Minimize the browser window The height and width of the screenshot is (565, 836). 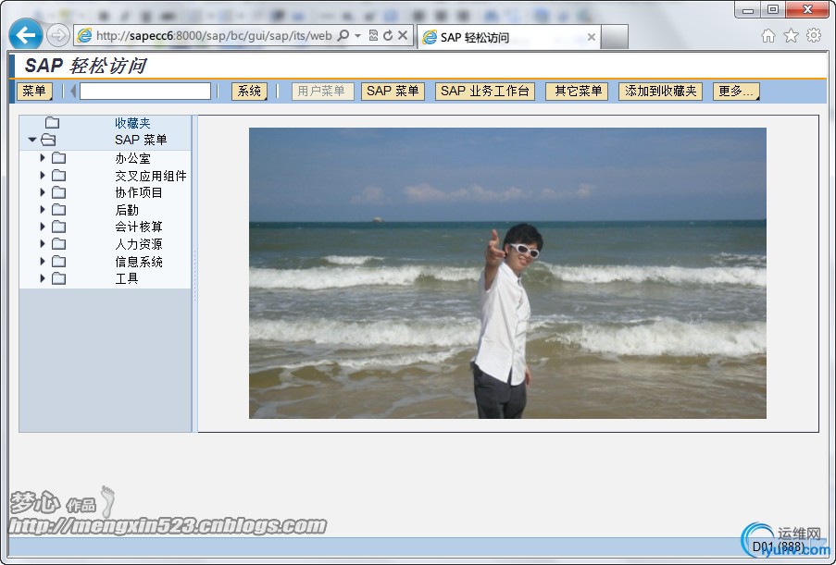click(748, 9)
